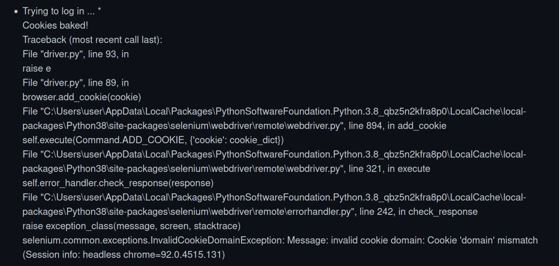Click the 'browser.add_cookie(cookie)' line

tap(82, 97)
